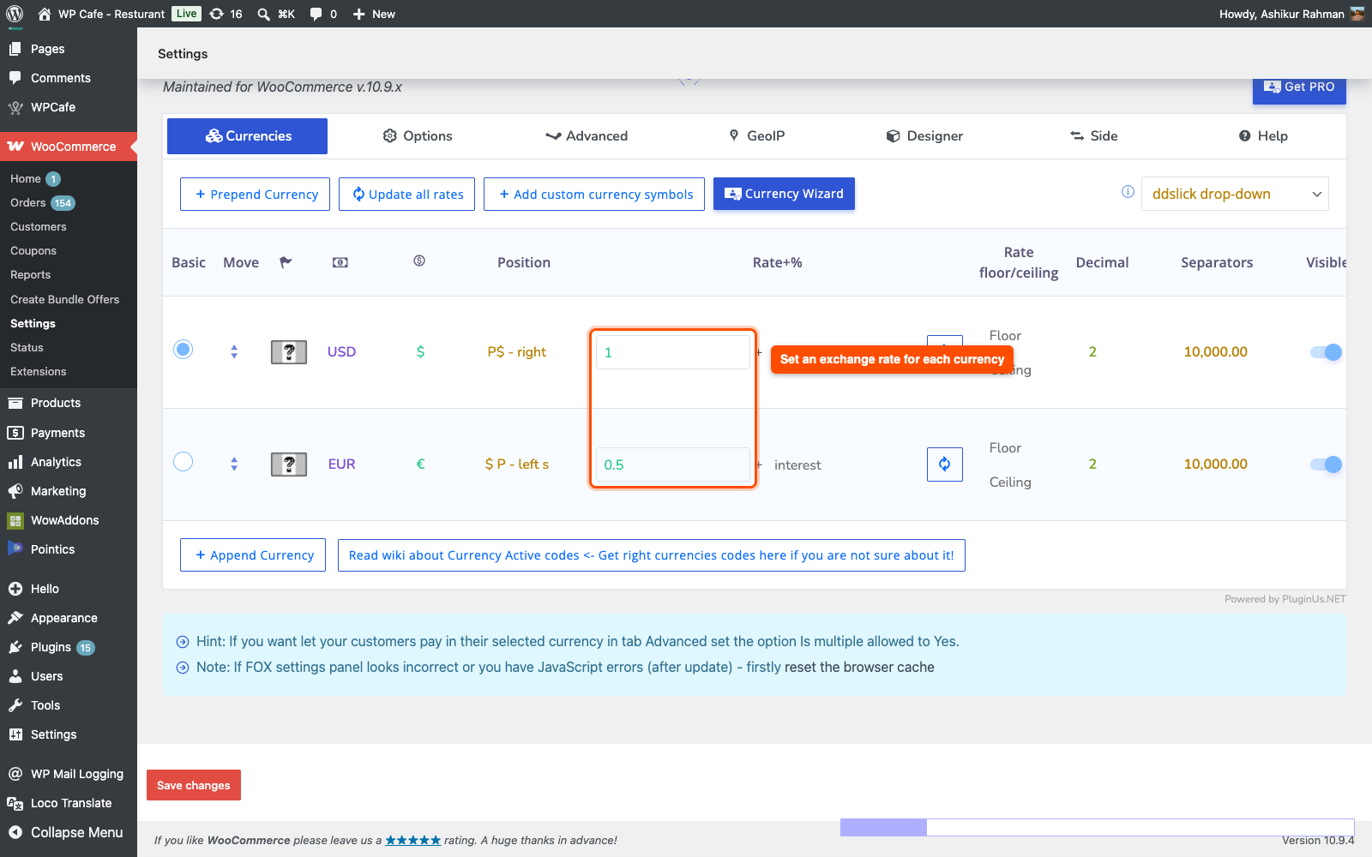Change USD decimal value 2

(x=1092, y=351)
